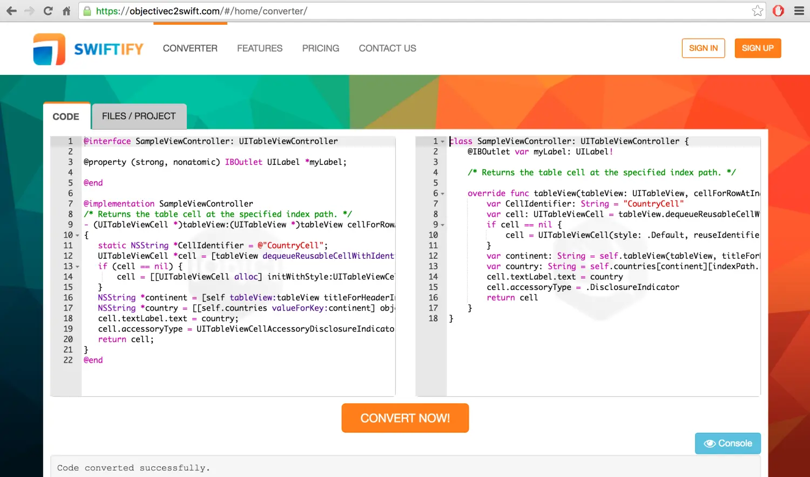This screenshot has width=810, height=477.
Task: Click 'cell.accessoryType = .DisclosureIndicator' line
Action: pos(583,287)
